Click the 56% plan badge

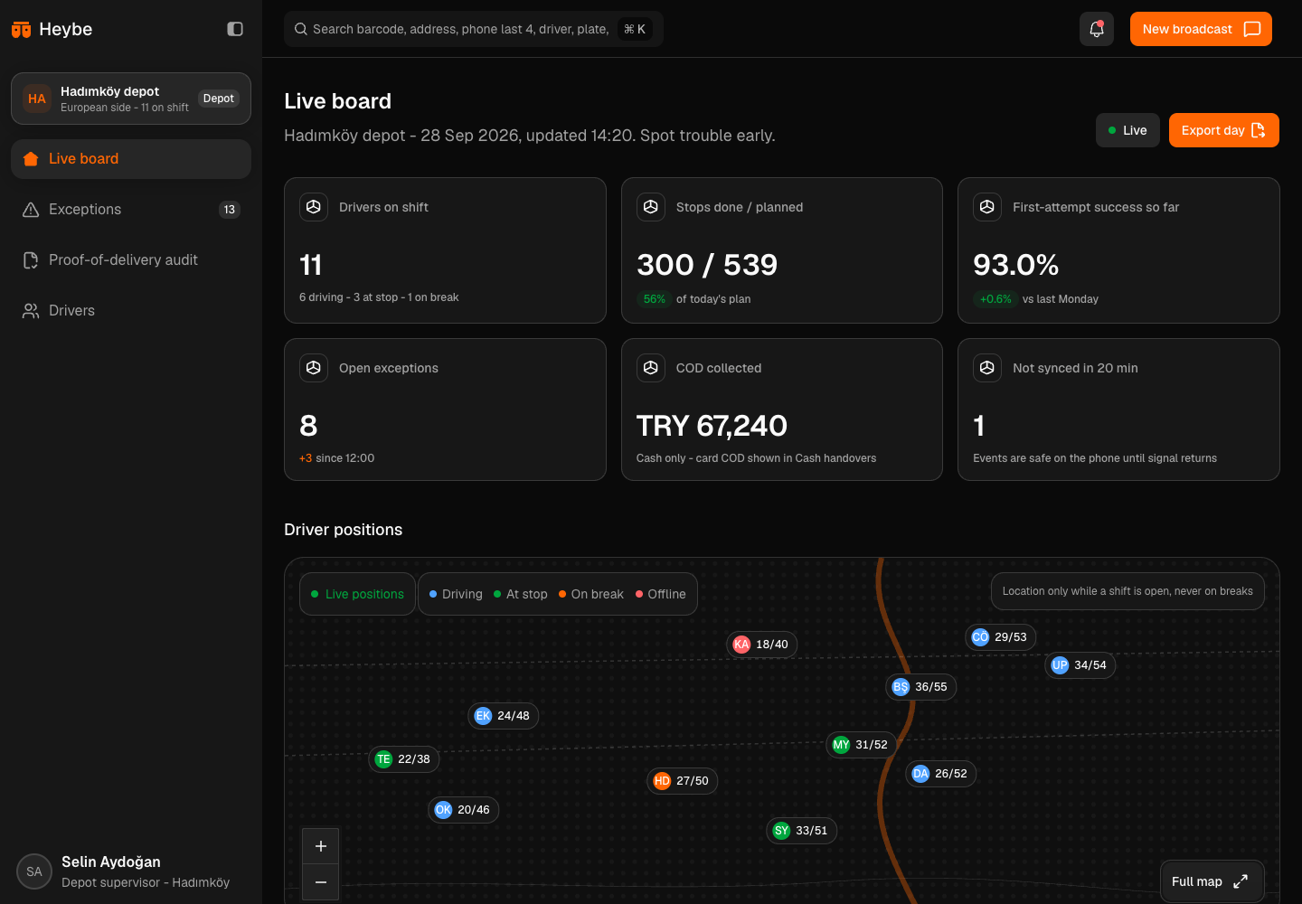[x=655, y=299]
